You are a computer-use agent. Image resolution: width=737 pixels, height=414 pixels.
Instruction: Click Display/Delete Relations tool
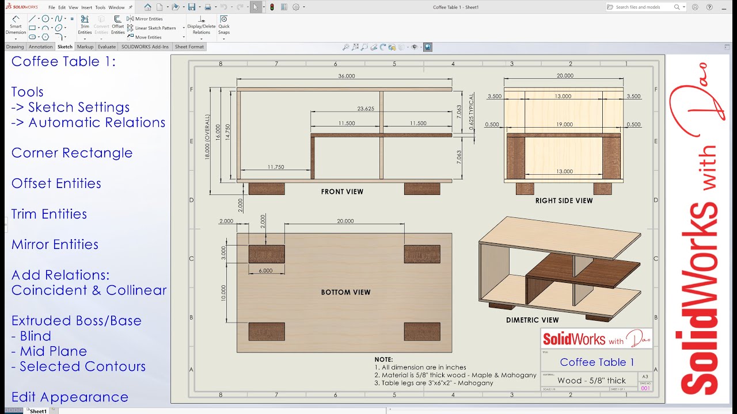tap(202, 25)
